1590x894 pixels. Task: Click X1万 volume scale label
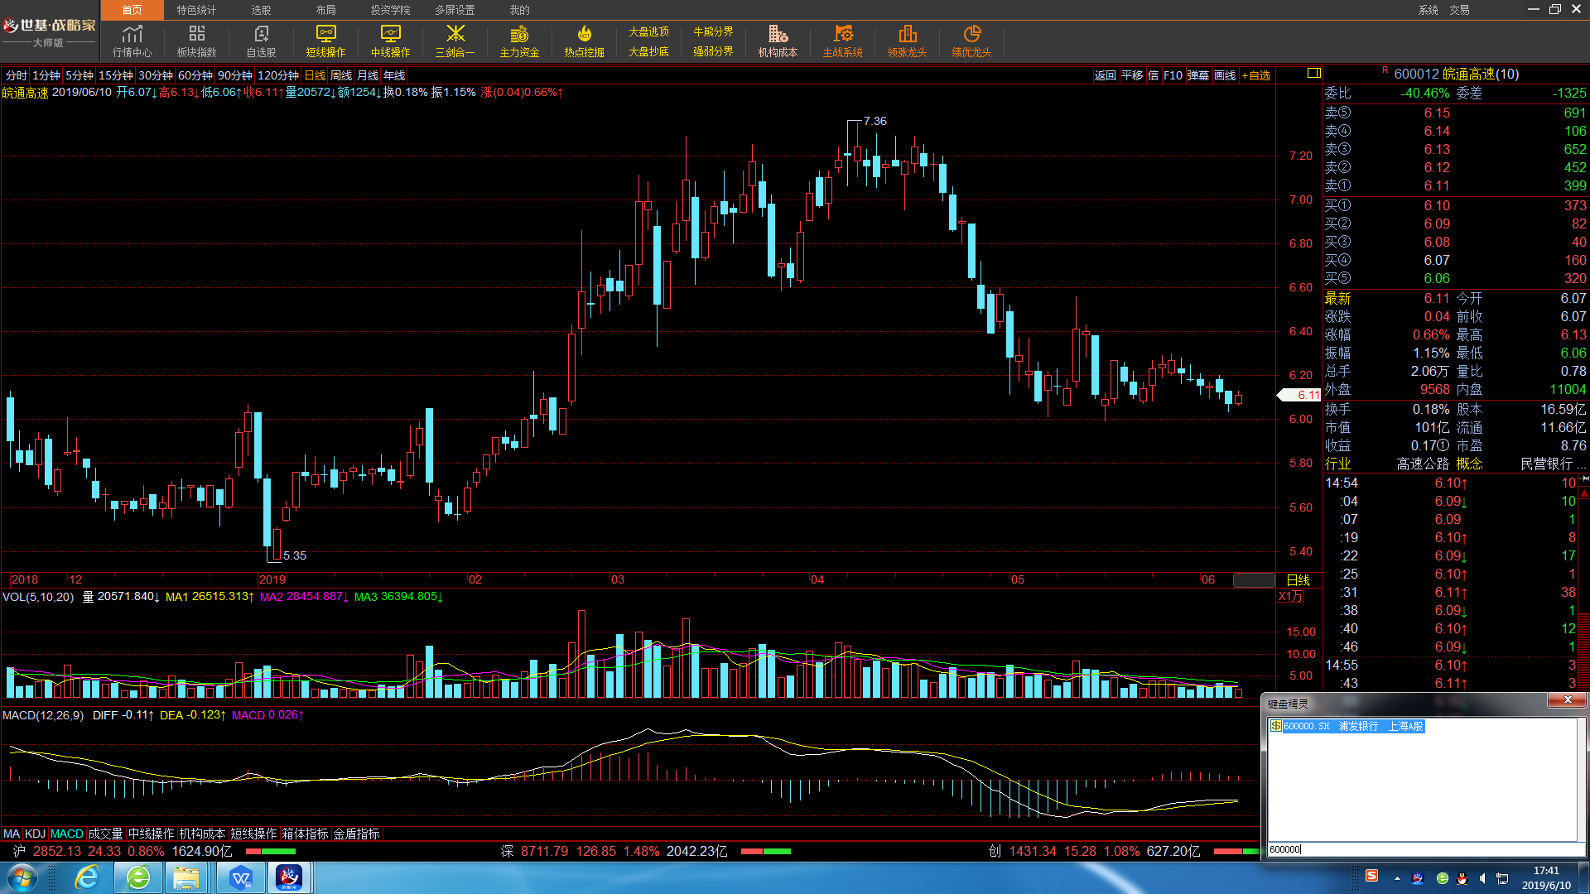pos(1291,596)
